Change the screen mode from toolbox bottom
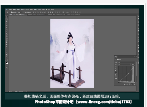This screenshot has height=107, width=147. click(x=7, y=67)
